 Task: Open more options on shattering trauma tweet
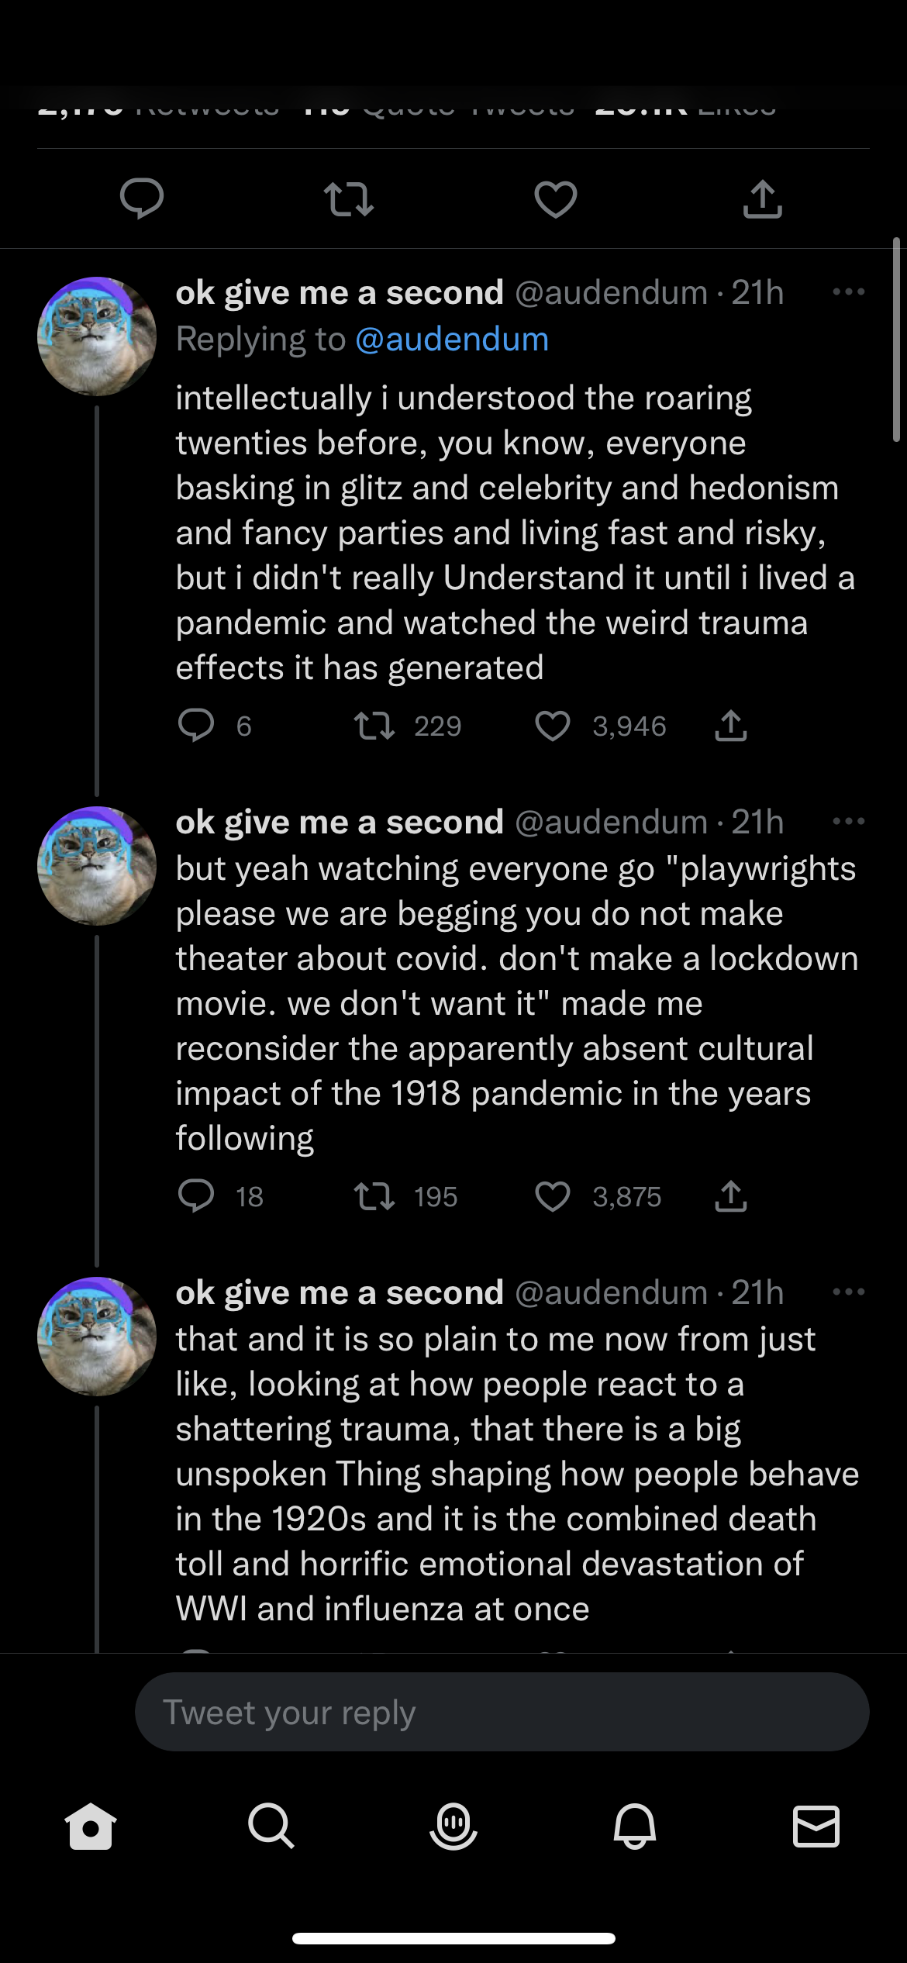(x=848, y=1292)
